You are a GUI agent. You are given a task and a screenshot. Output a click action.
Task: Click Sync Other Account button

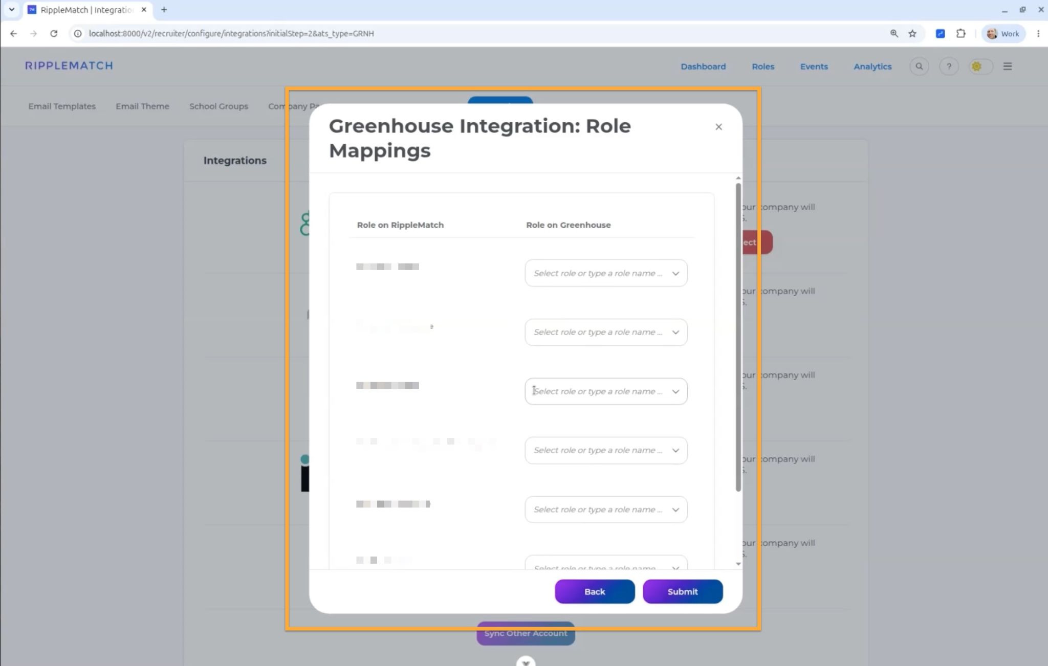pyautogui.click(x=526, y=633)
